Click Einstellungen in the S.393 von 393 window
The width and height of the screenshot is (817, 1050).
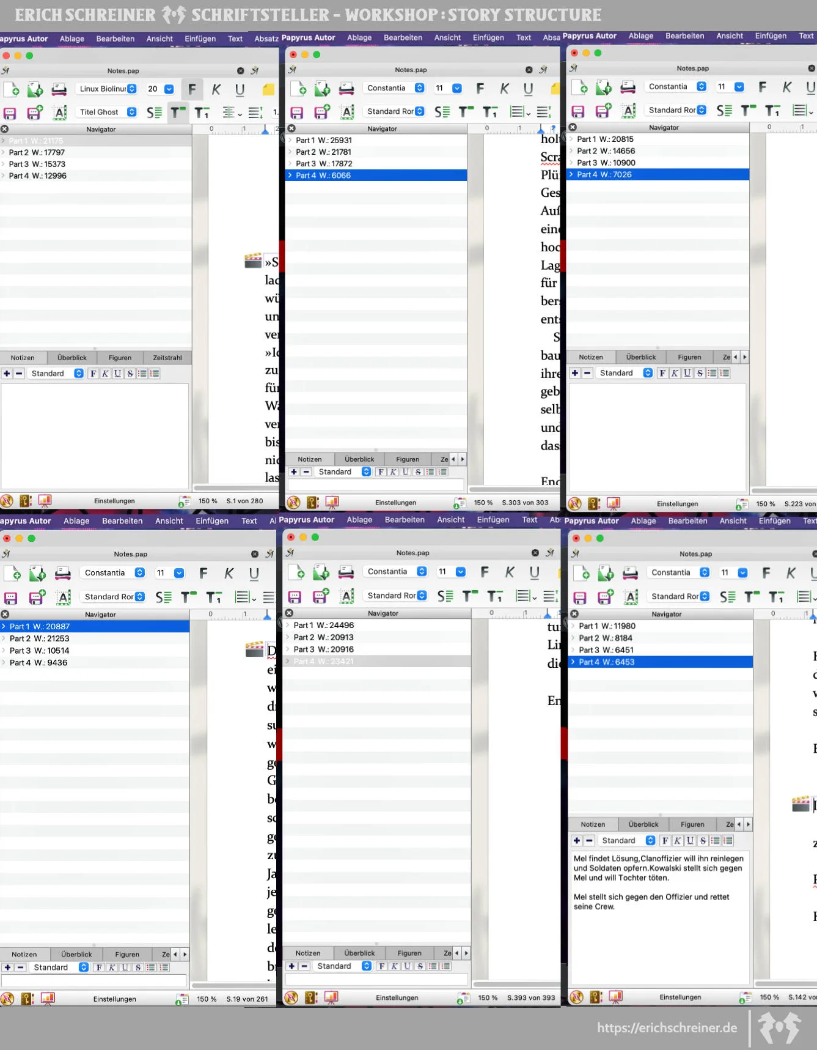[397, 997]
